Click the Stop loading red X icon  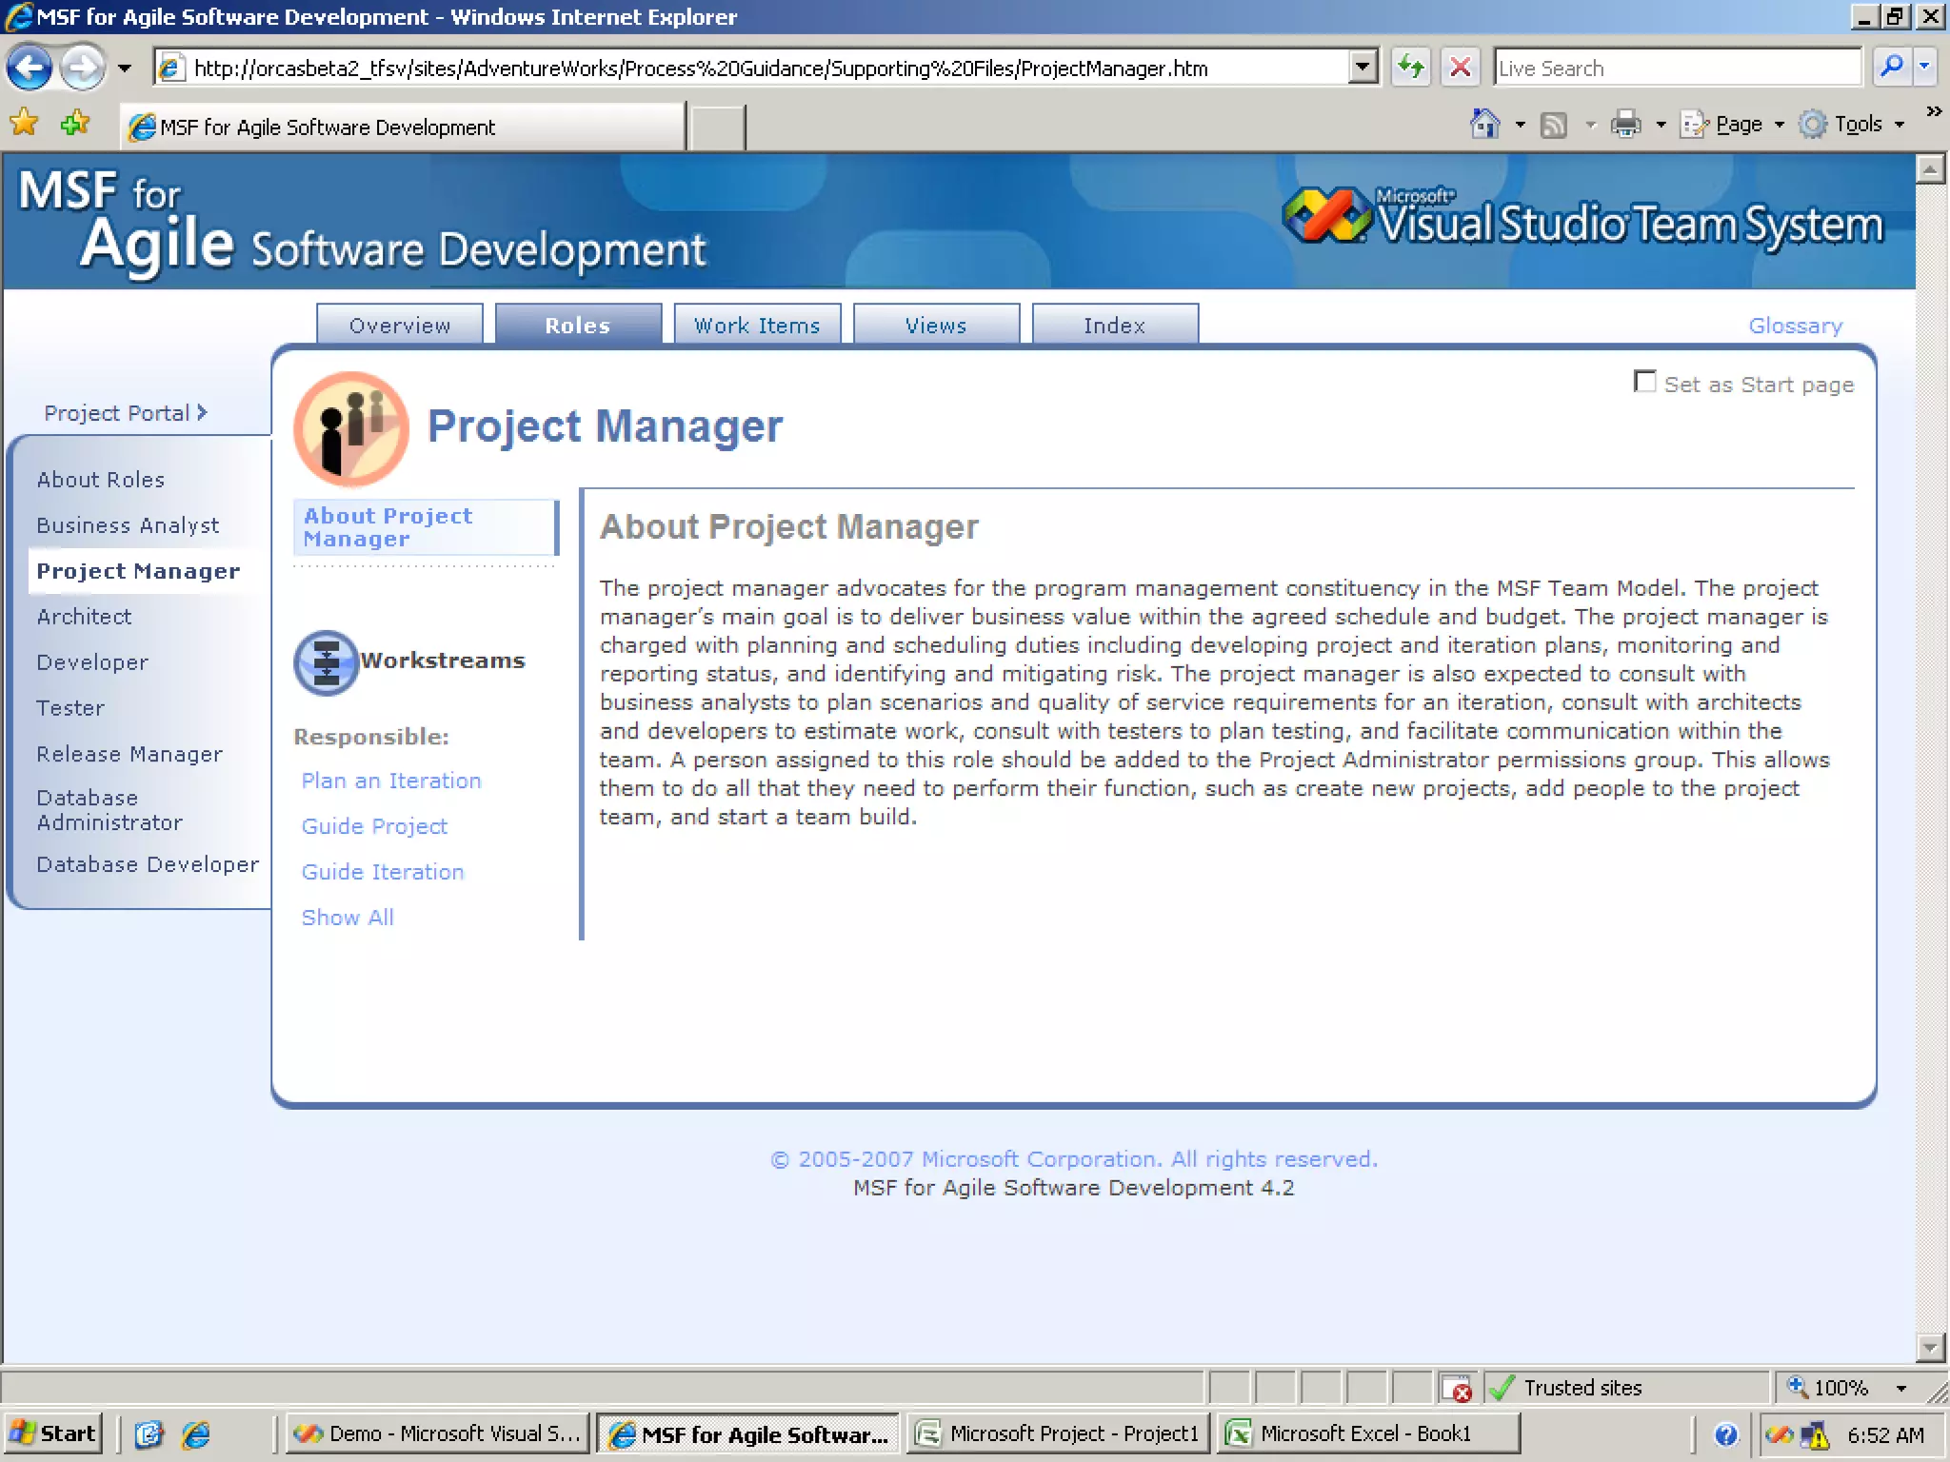(1460, 68)
